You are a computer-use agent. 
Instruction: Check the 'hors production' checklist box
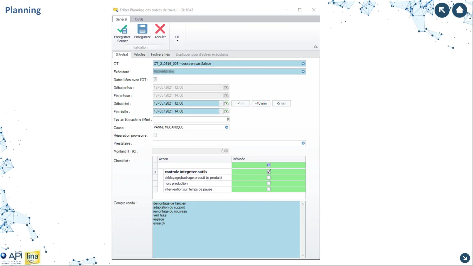pos(268,183)
